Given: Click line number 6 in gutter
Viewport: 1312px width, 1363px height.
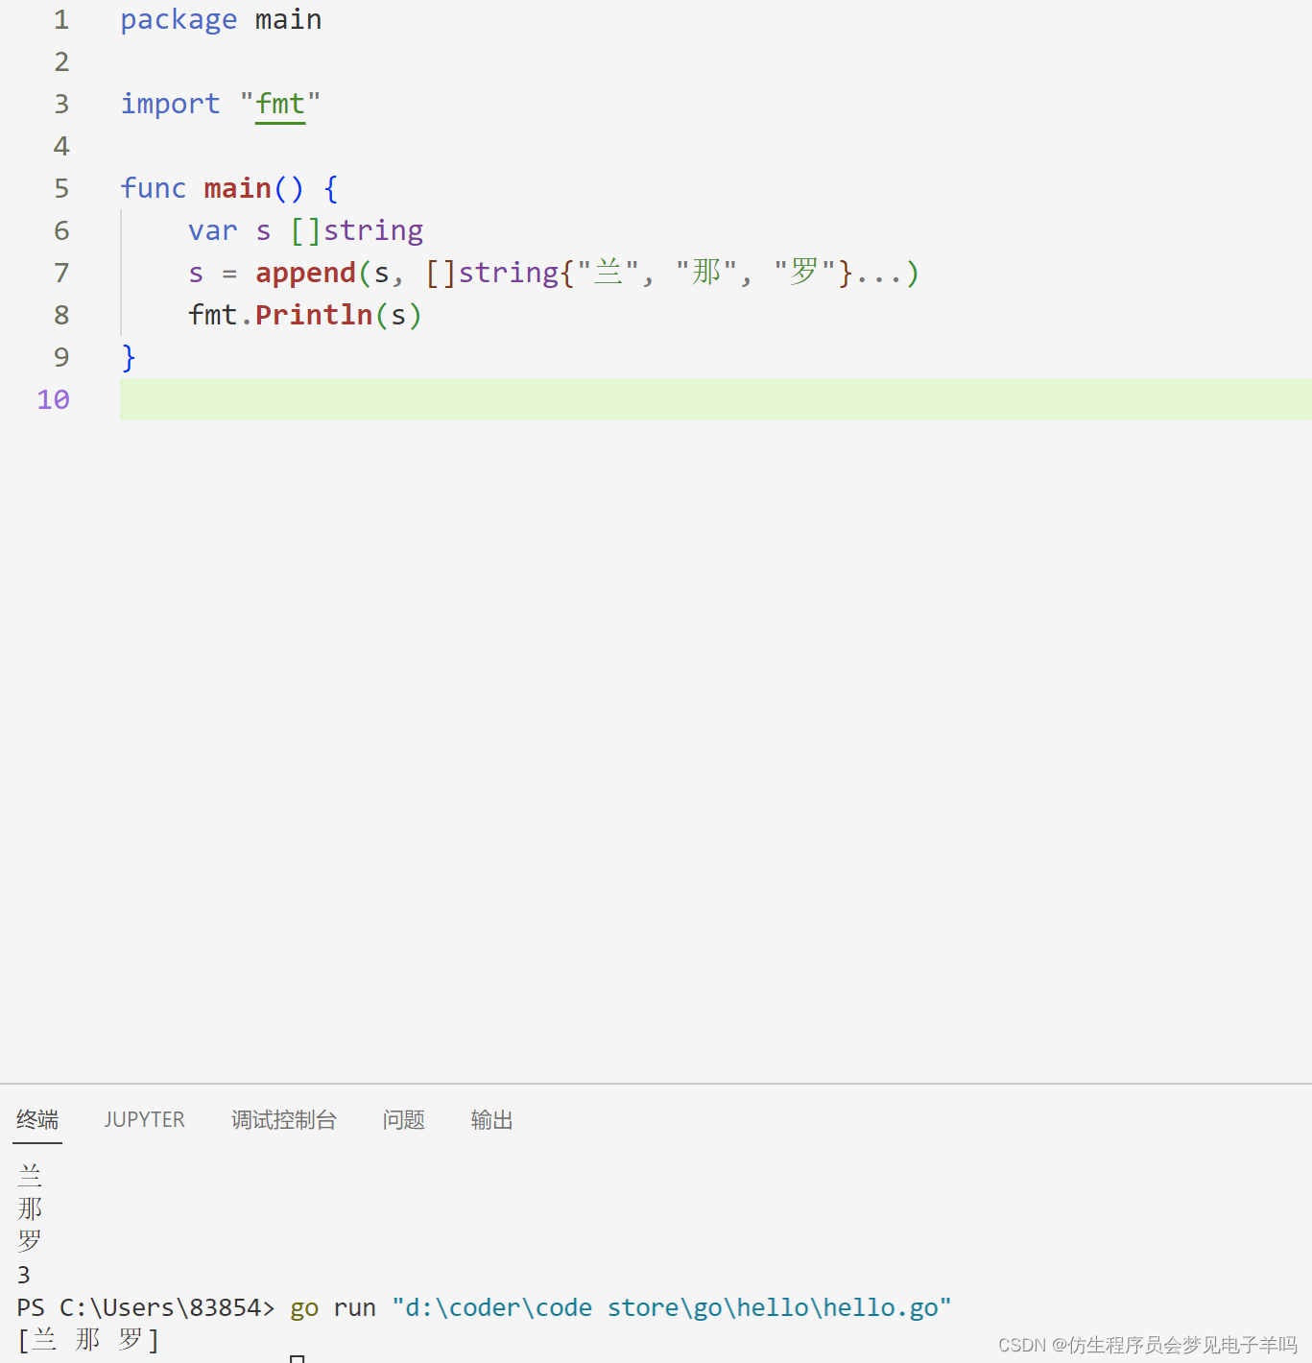Looking at the screenshot, I should click(x=61, y=230).
